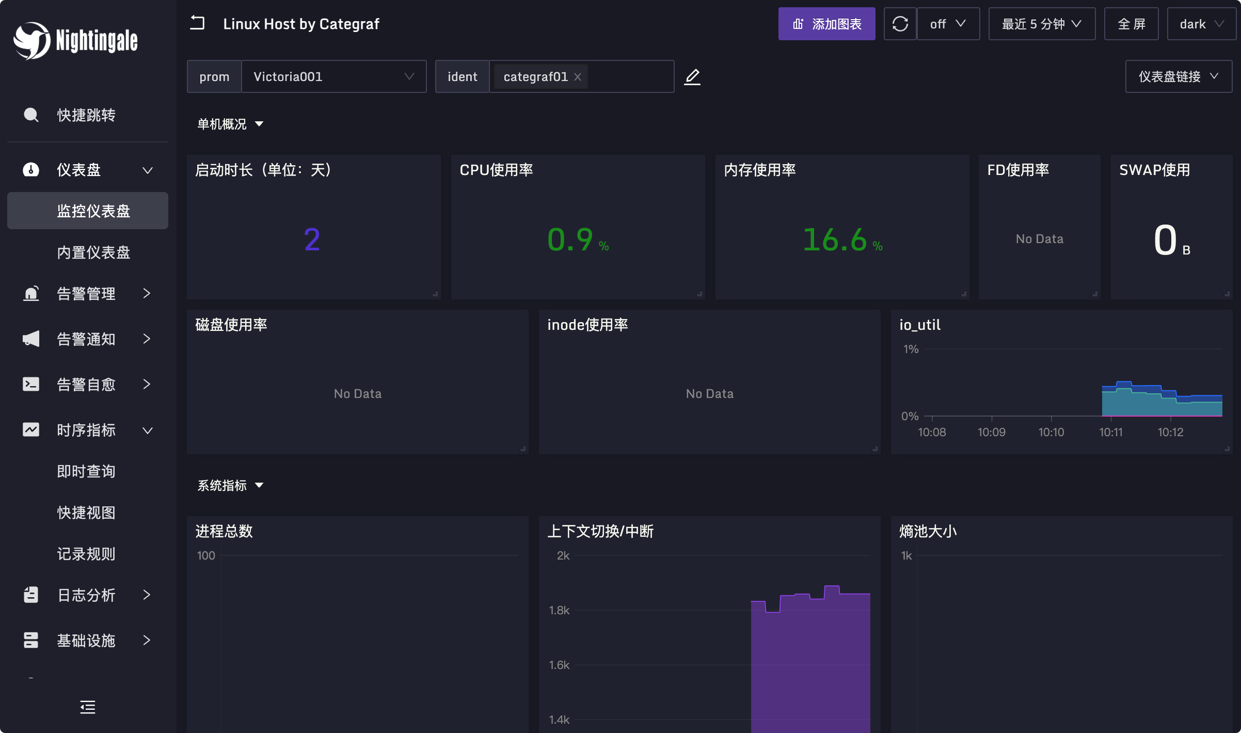Viewport: 1241px width, 733px height.
Task: Select 内置仪表盘 in sidebar
Action: (x=93, y=252)
